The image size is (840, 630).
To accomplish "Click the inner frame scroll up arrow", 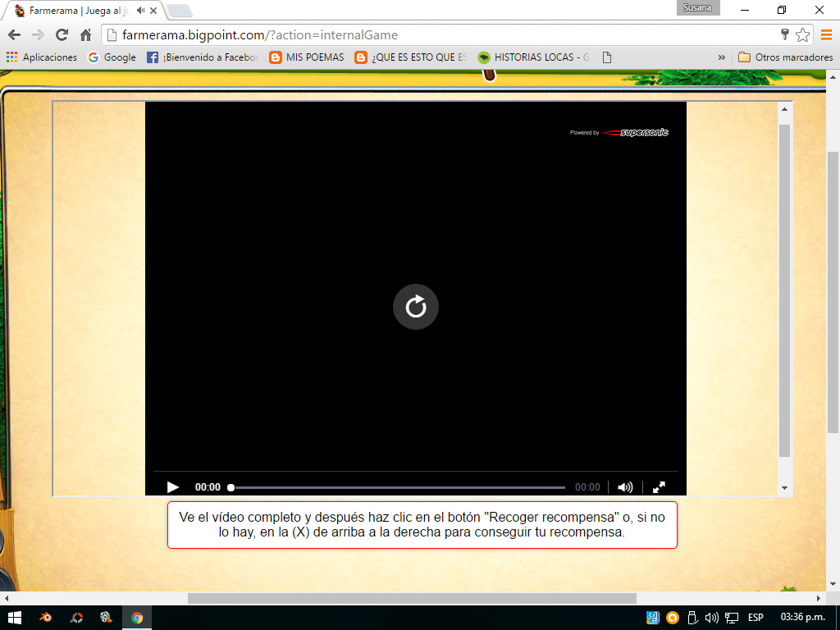I will 784,109.
